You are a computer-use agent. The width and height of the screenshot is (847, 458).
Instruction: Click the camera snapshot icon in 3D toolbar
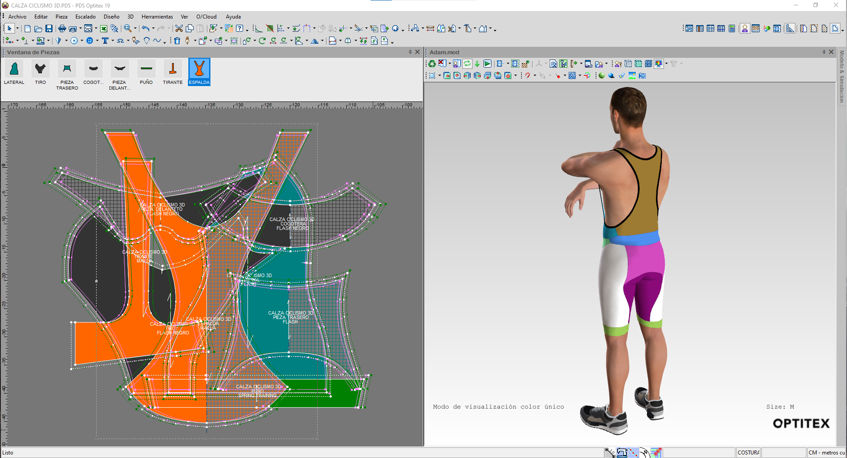[x=642, y=76]
